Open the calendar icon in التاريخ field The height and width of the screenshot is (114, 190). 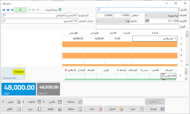147,21
